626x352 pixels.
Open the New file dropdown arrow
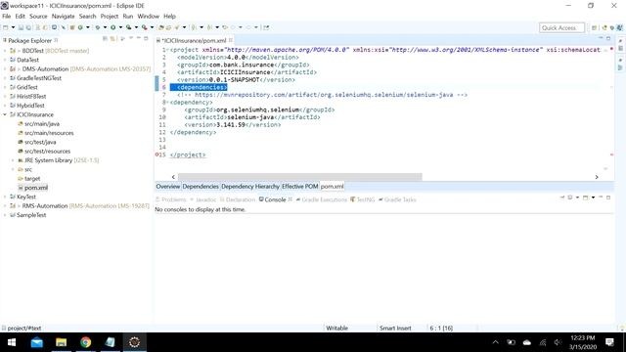click(13, 27)
